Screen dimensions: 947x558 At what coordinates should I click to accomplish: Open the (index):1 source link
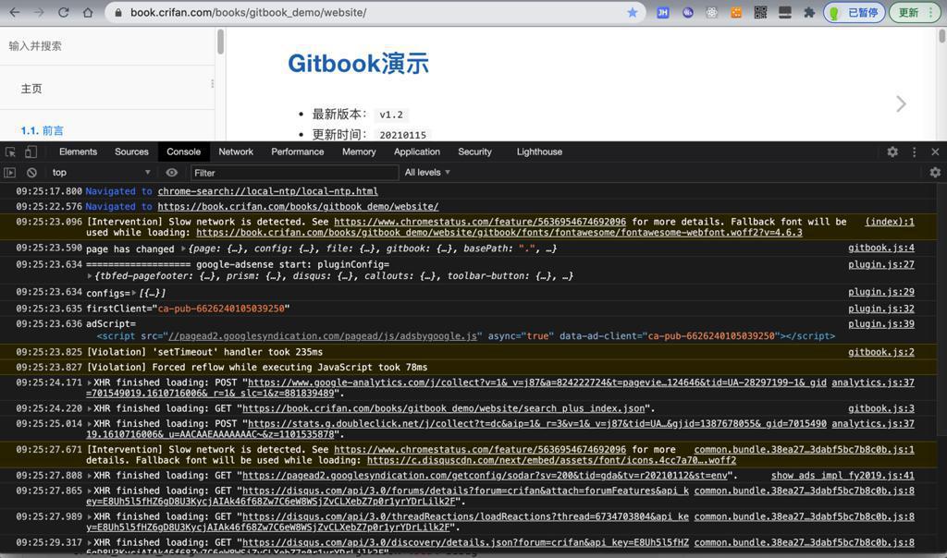pyautogui.click(x=890, y=222)
